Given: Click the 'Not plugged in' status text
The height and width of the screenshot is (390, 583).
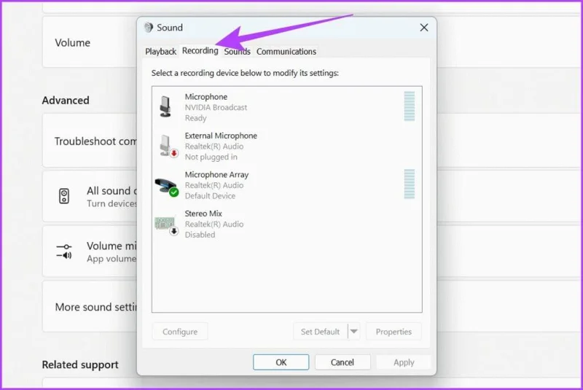Looking at the screenshot, I should coord(211,157).
